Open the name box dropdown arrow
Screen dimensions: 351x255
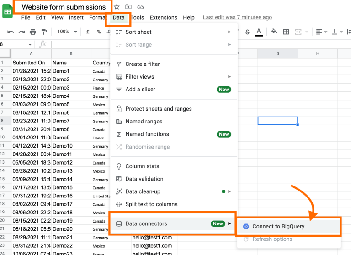pyautogui.click(x=30, y=44)
